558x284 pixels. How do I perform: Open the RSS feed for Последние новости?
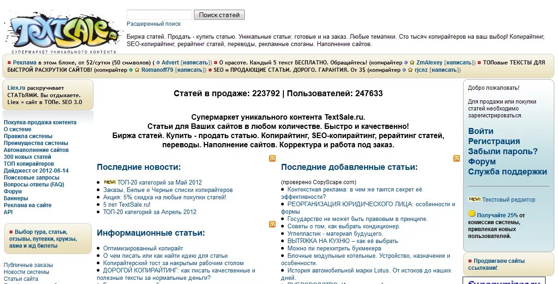[272, 158]
